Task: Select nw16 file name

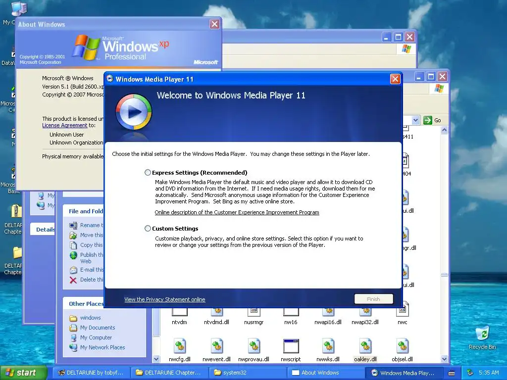Action: [x=291, y=322]
